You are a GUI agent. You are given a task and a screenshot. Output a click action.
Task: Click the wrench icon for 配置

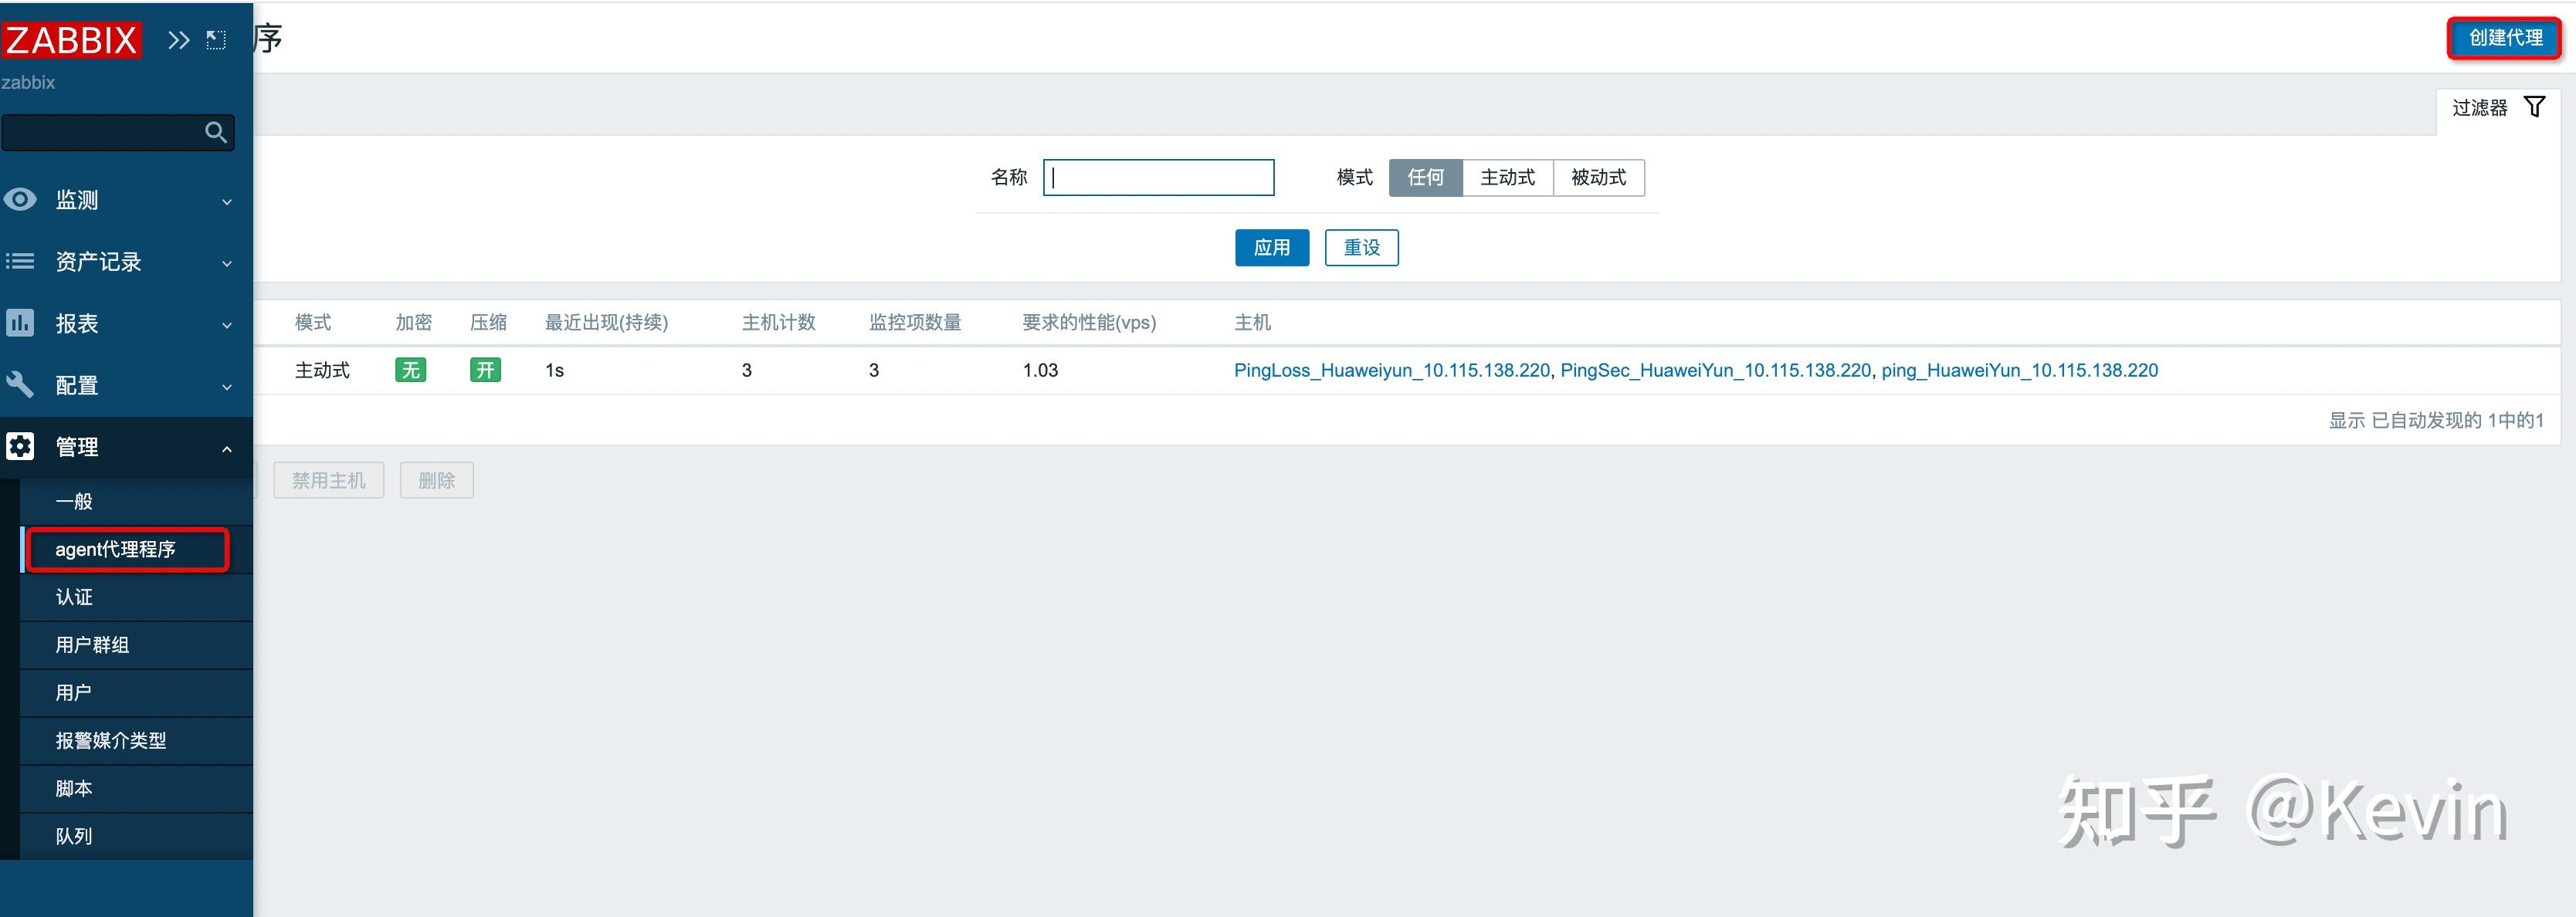20,385
